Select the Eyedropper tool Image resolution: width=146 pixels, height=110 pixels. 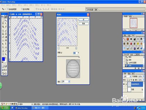6,51
